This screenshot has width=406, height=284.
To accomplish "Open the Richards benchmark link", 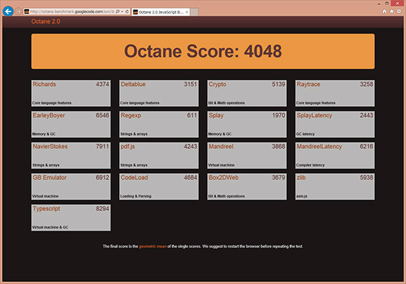I will pos(44,85).
